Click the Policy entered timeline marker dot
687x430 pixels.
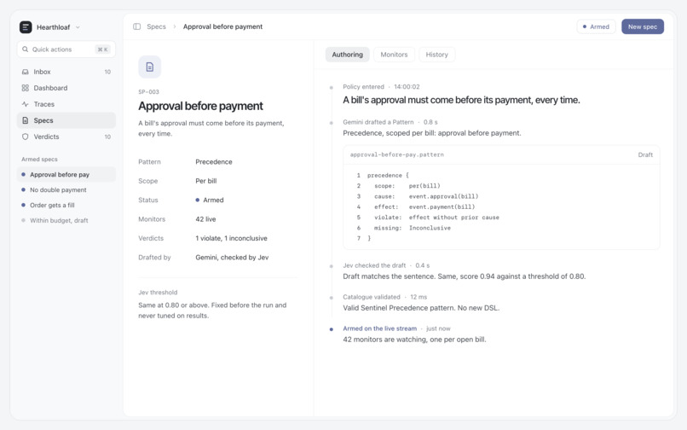tap(332, 87)
